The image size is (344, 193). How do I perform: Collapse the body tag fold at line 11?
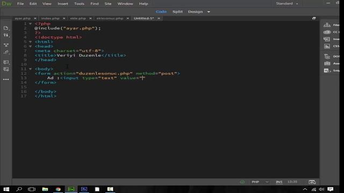pos(31,69)
